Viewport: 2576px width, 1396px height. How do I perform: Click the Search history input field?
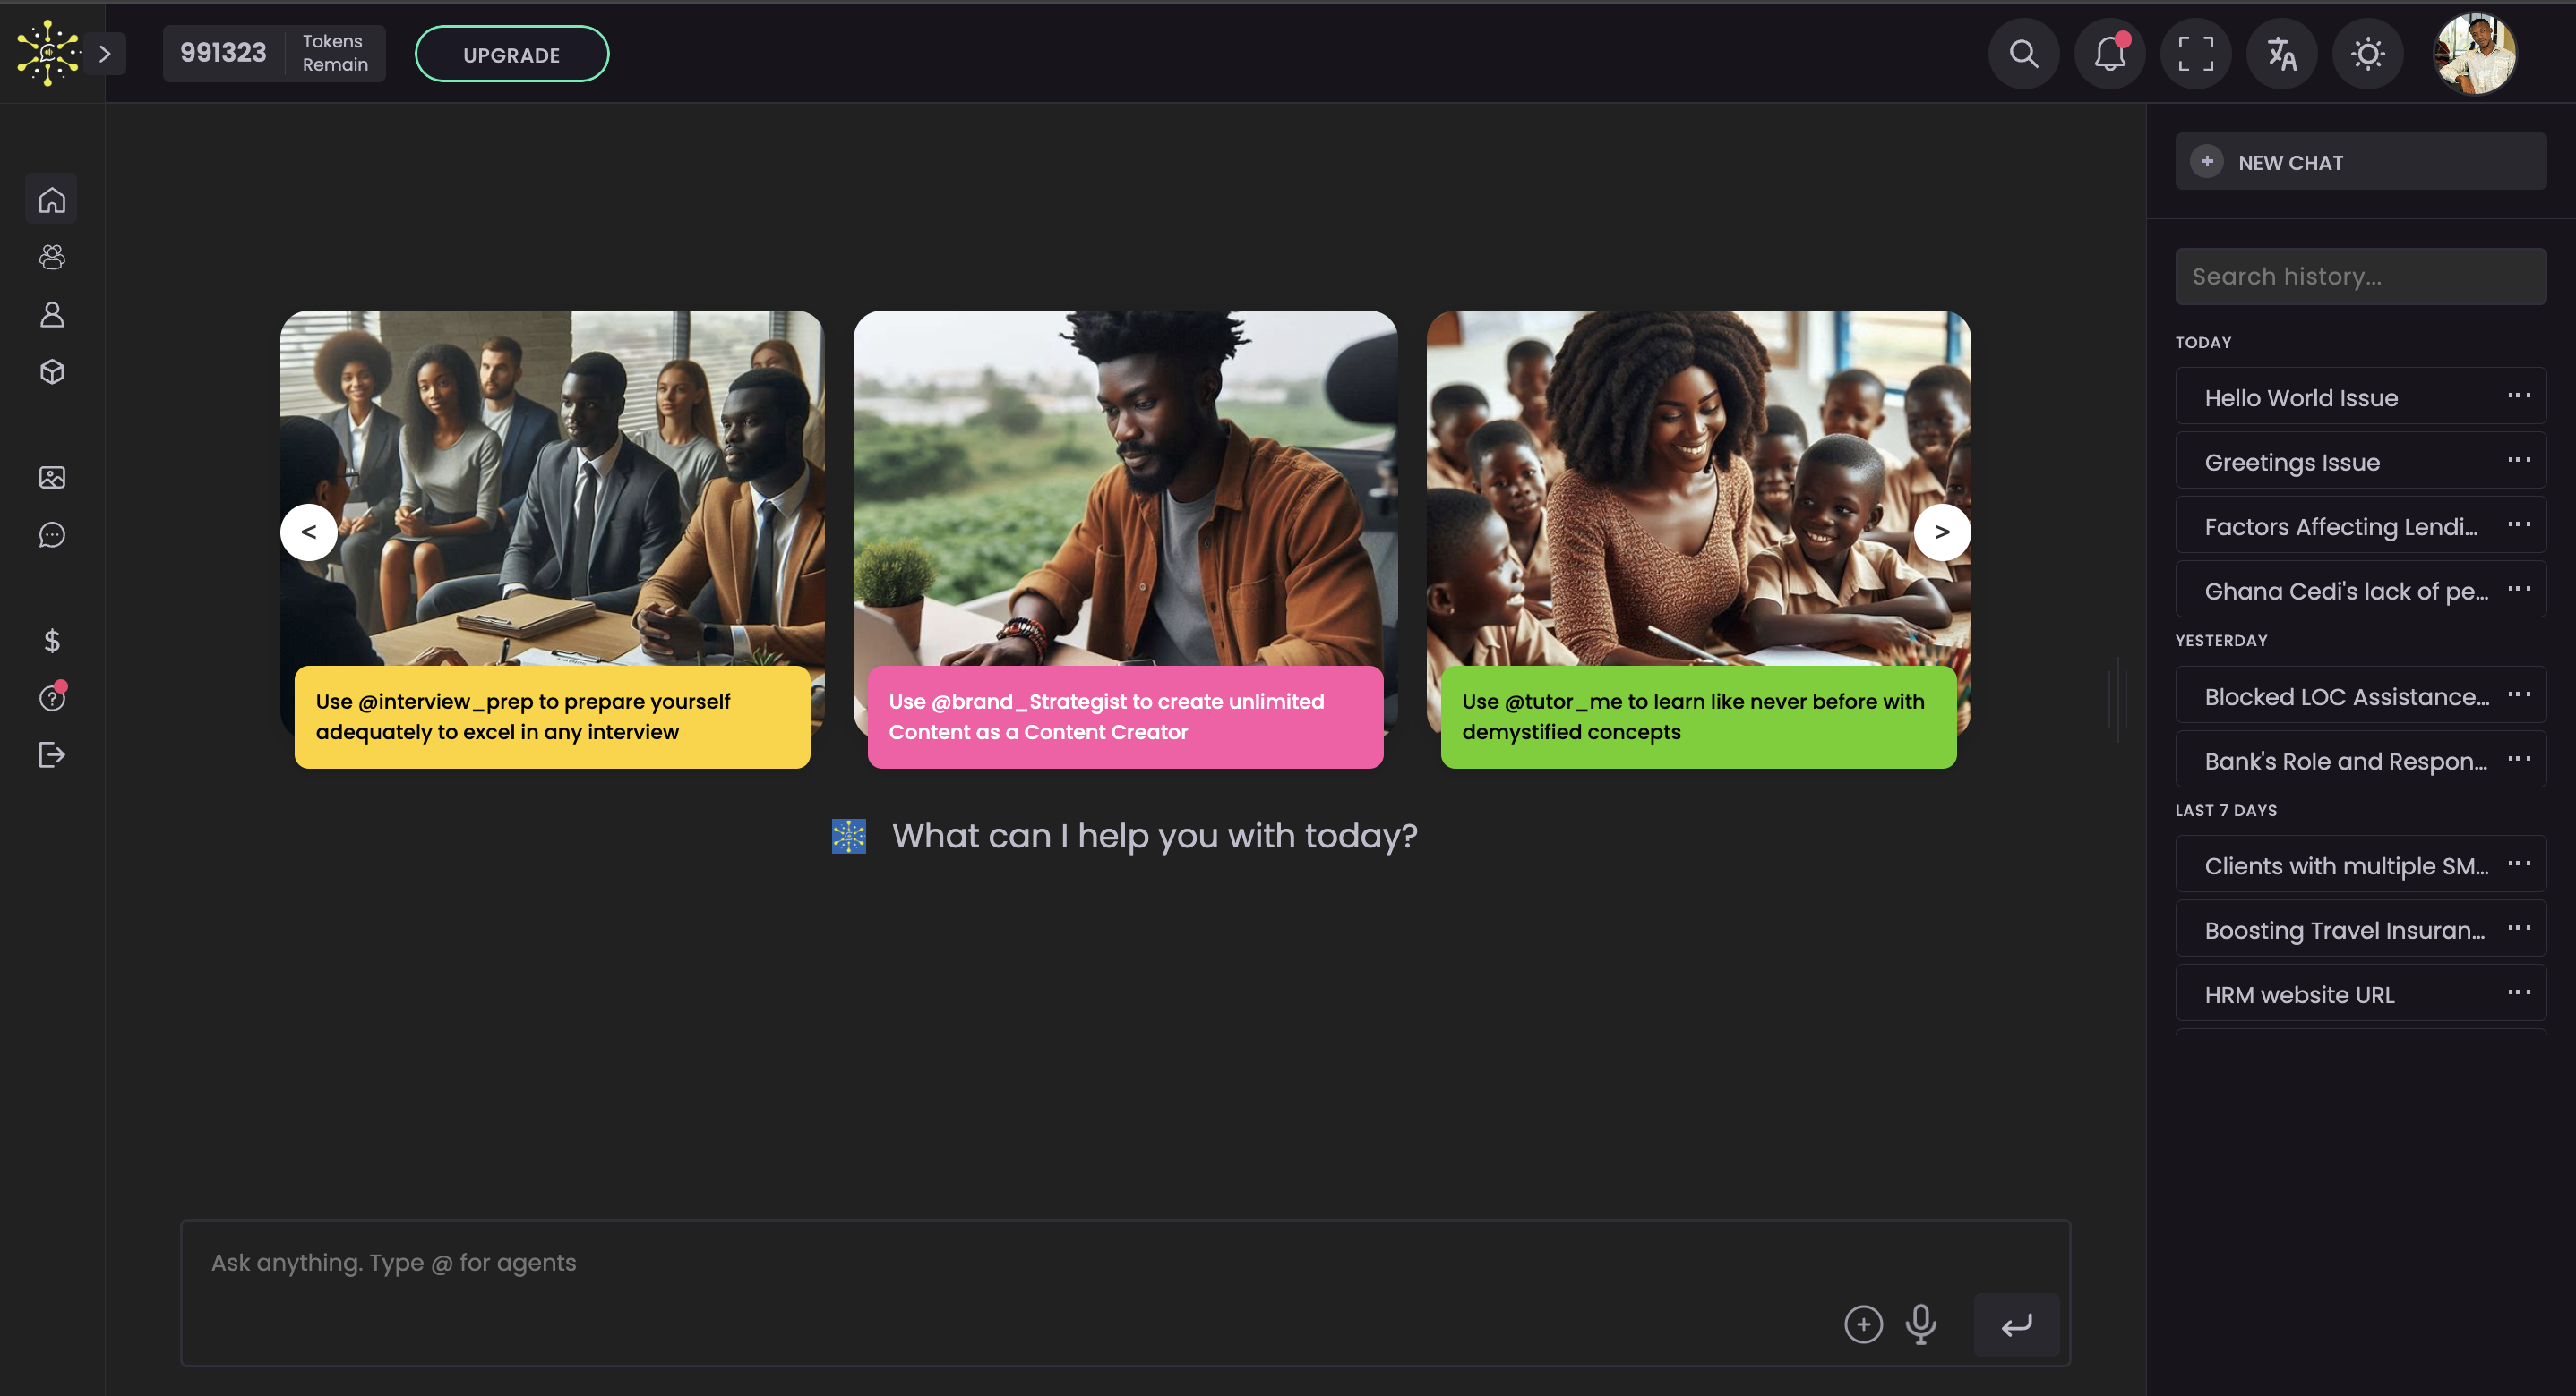2360,277
